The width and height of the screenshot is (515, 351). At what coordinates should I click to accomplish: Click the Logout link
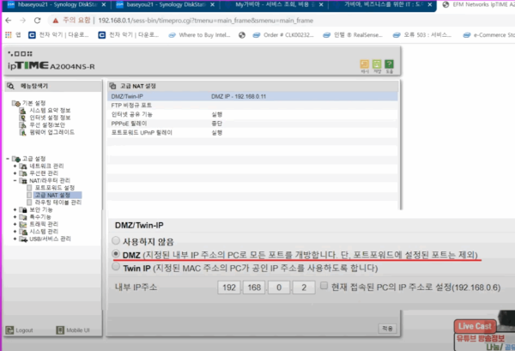[x=24, y=330]
